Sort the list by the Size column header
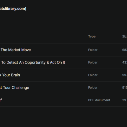The image size is (127, 127). point(124,37)
